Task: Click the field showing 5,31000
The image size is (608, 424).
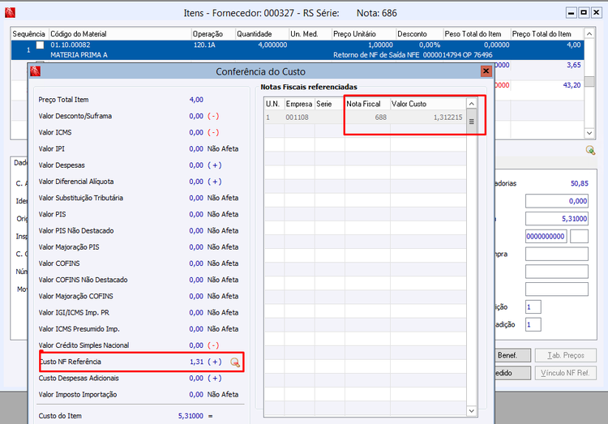Action: [556, 218]
